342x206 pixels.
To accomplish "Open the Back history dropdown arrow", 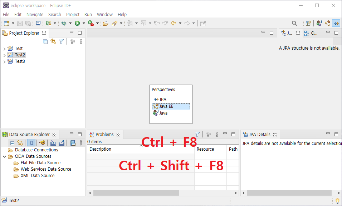I will pos(180,23).
